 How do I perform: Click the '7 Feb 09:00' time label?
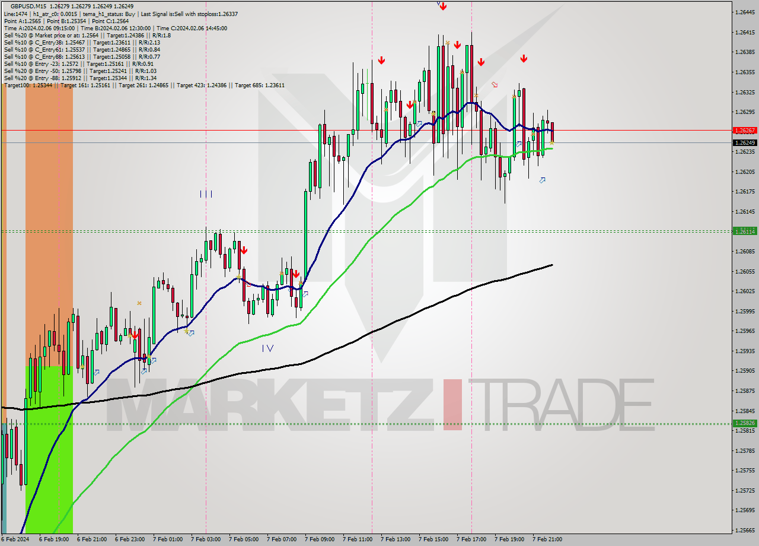tap(320, 539)
